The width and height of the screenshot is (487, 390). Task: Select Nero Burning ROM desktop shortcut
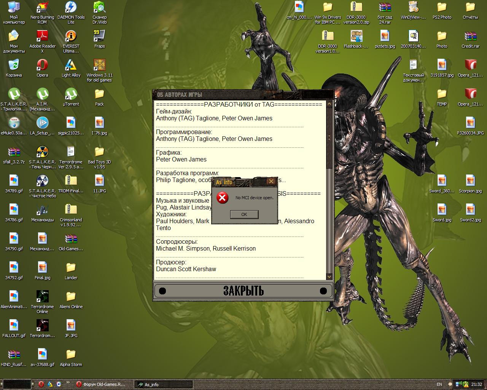click(42, 13)
